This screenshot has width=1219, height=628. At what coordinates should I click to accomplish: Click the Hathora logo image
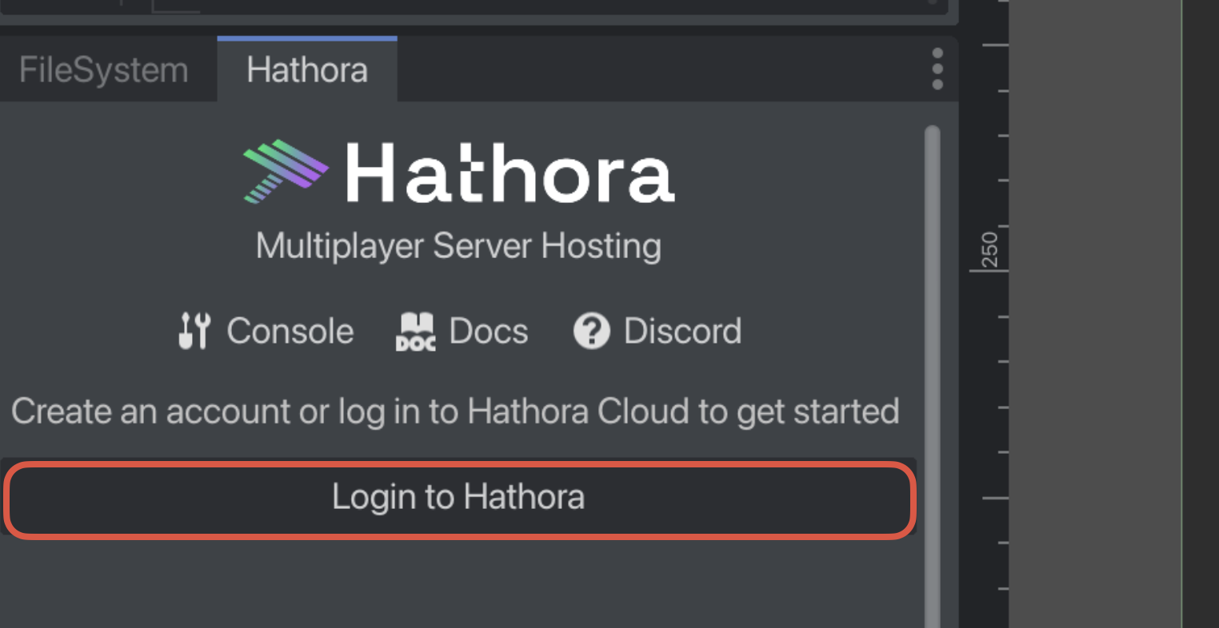[x=458, y=172]
